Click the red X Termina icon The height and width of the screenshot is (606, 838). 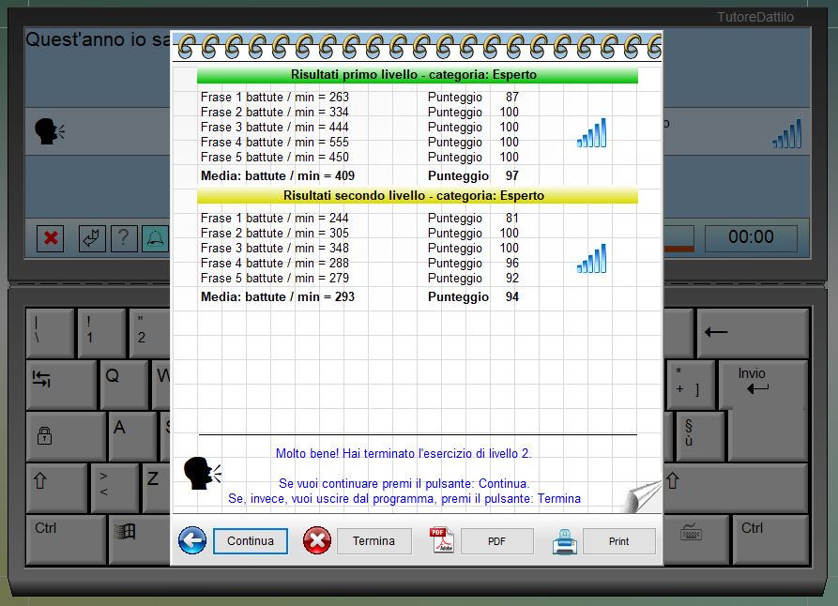click(317, 540)
